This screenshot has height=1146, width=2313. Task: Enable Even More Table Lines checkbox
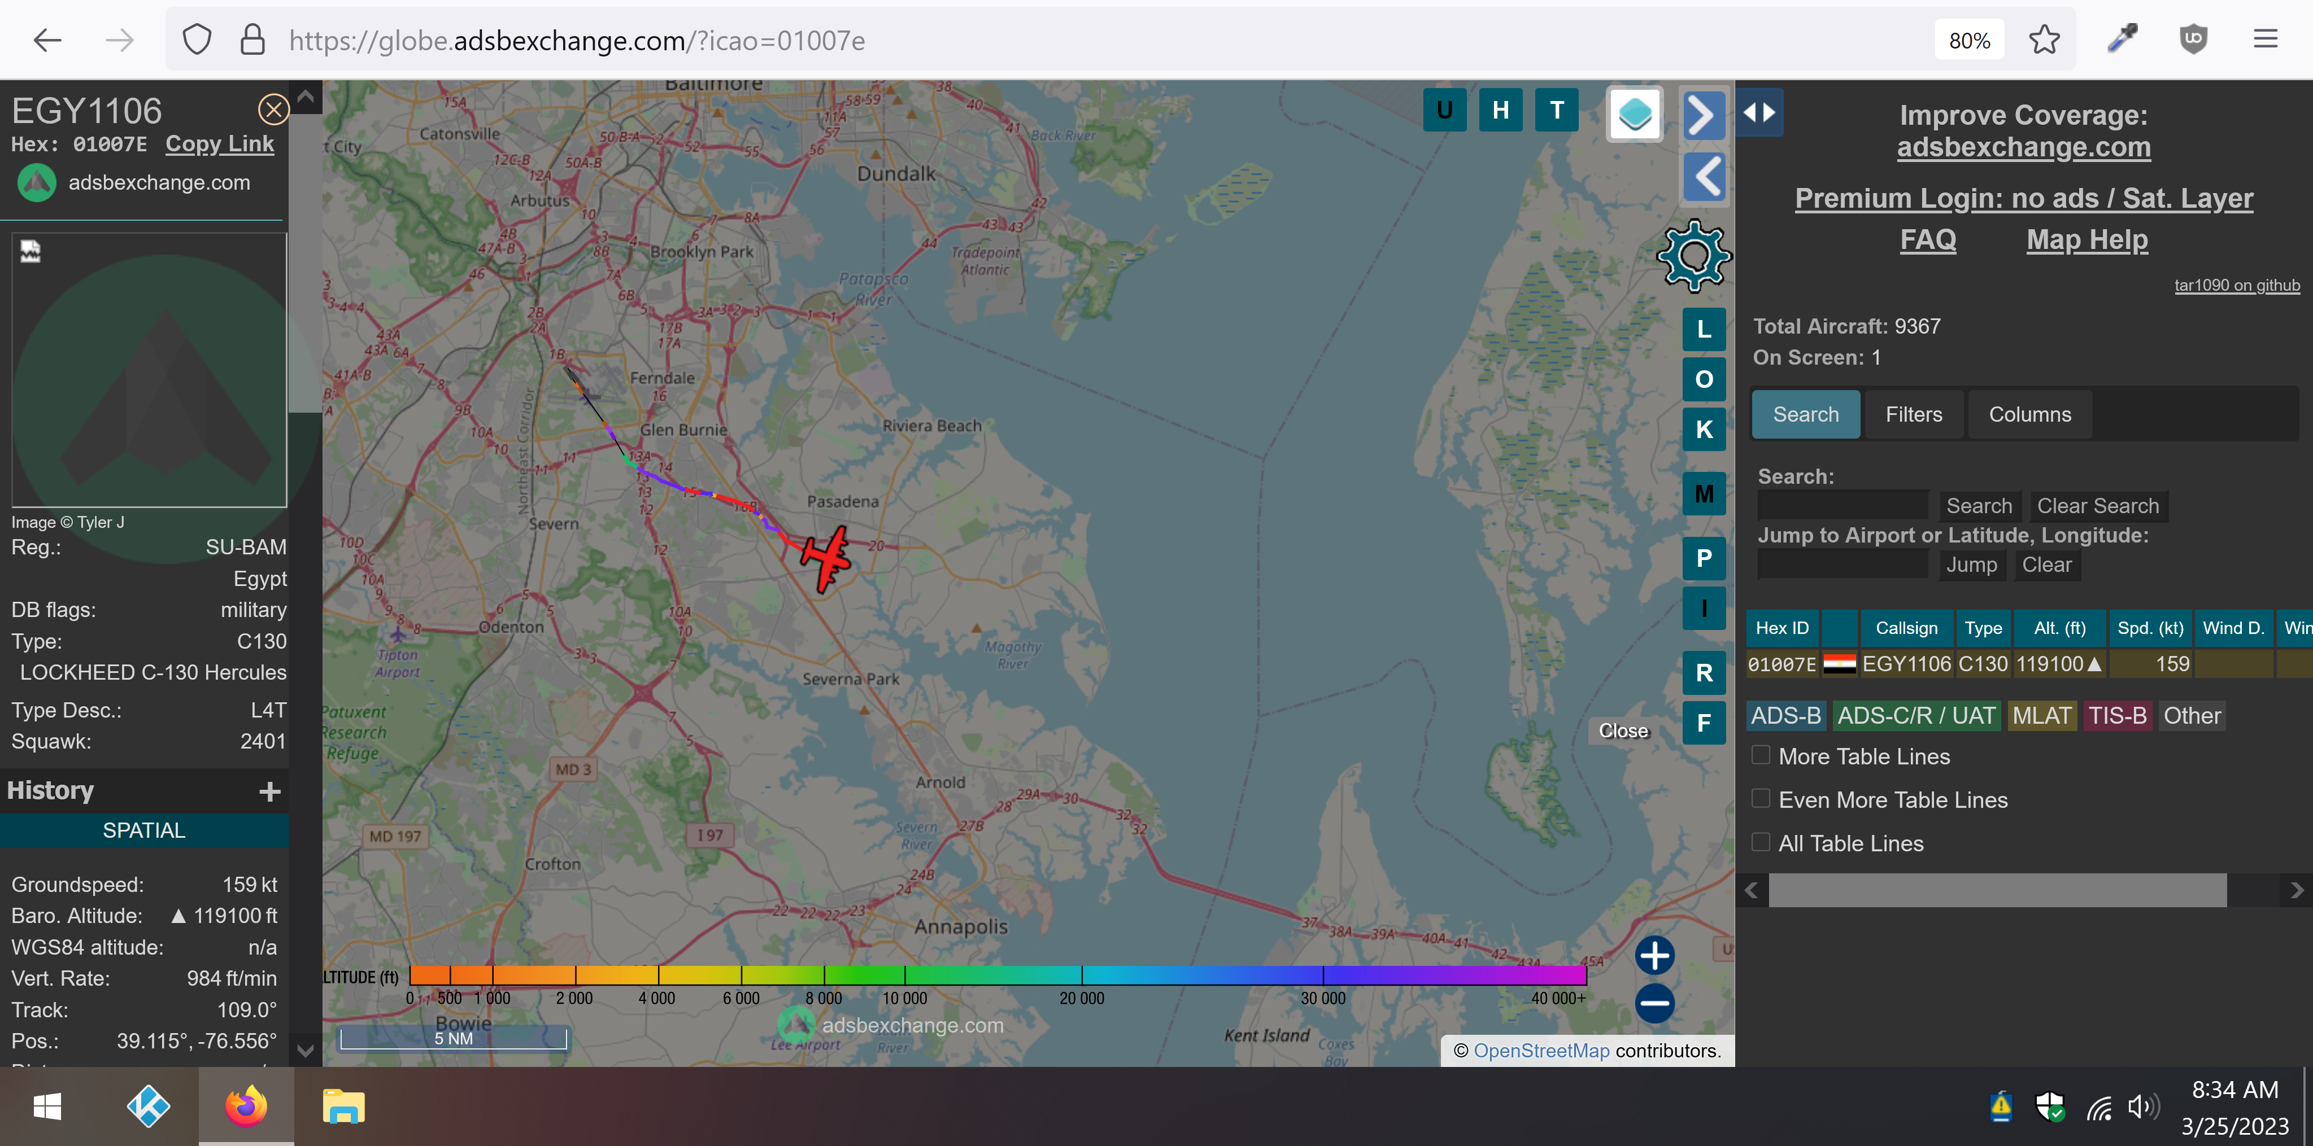[1761, 798]
